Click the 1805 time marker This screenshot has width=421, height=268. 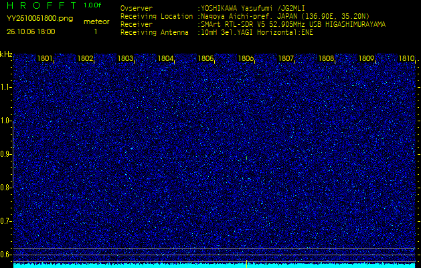(x=205, y=59)
